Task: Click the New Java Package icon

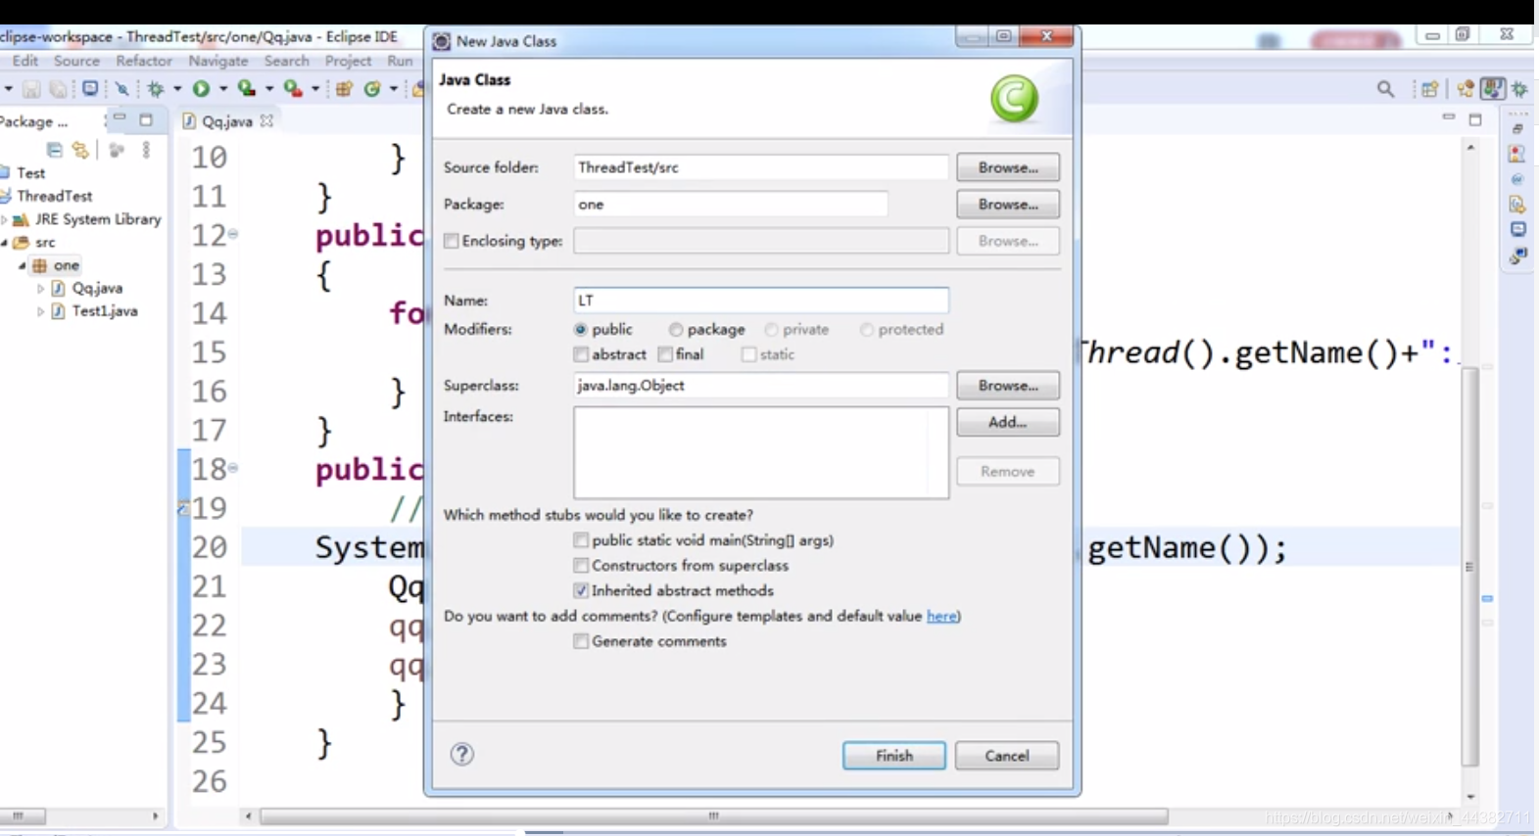Action: coord(344,89)
